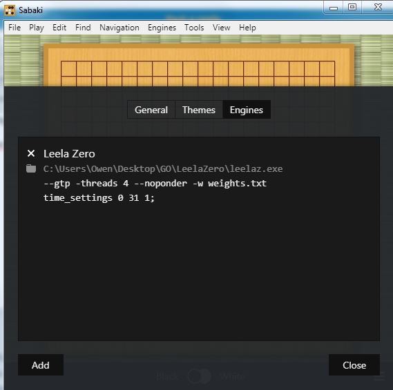Remove the Leela Zero engine with X icon
This screenshot has height=390, width=393.
31,153
